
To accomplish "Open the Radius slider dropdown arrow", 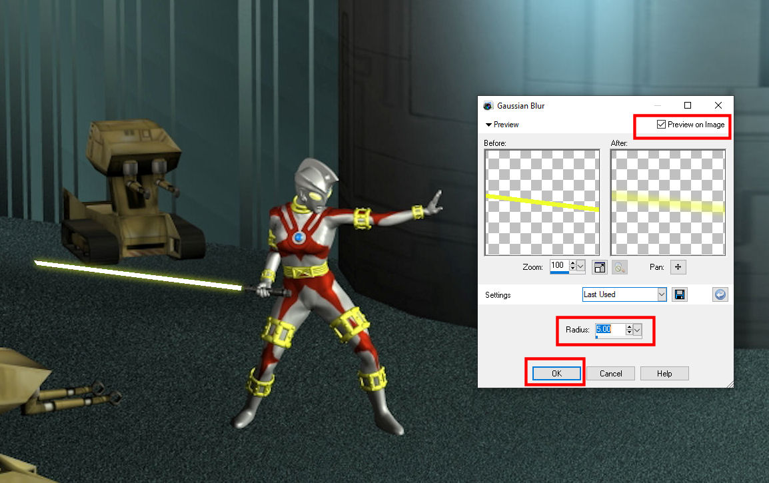I will click(637, 330).
